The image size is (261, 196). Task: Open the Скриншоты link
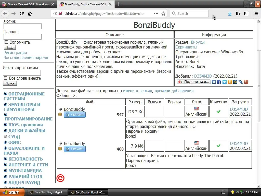click(x=186, y=47)
